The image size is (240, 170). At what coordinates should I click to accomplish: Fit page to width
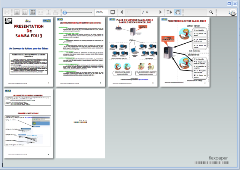pos(40,12)
